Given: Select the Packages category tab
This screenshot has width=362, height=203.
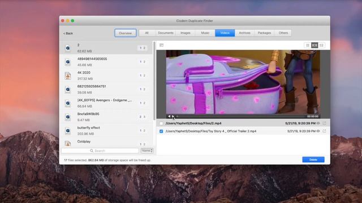Looking at the screenshot, I should click(264, 33).
